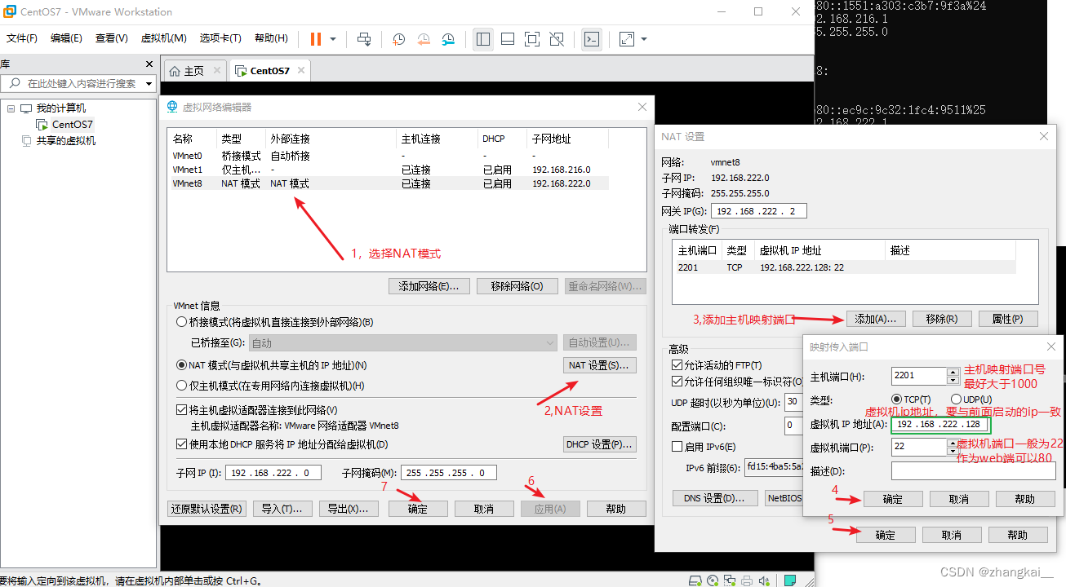The width and height of the screenshot is (1066, 587).
Task: Toggle 允许任何组织唯一标识符 checkbox
Action: tap(677, 382)
